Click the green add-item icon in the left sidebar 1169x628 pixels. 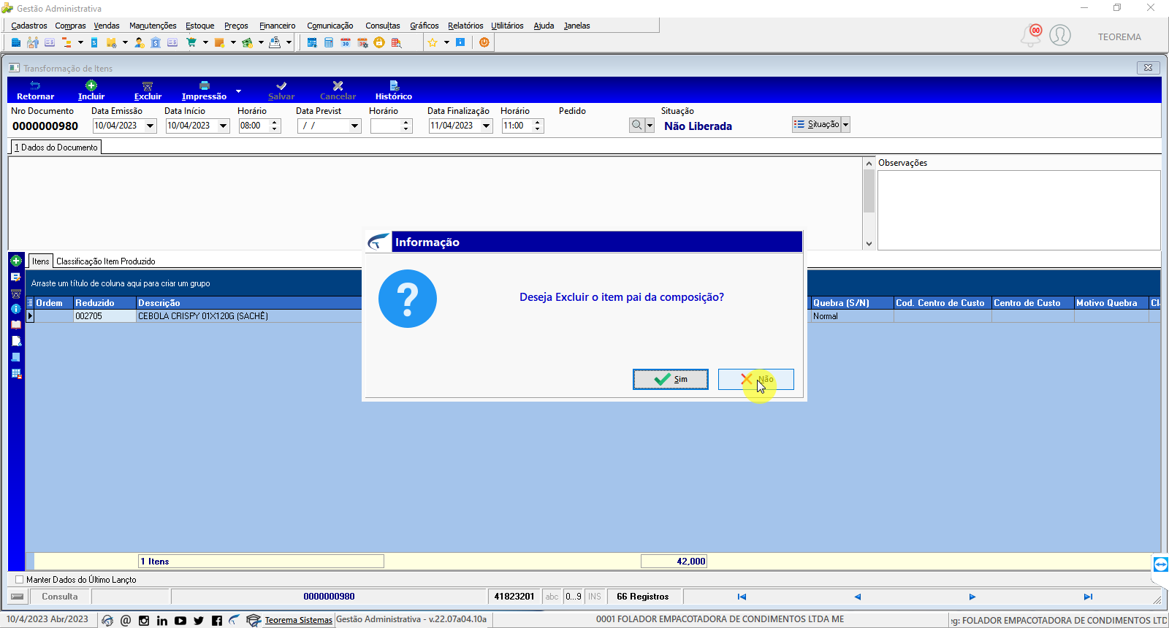pyautogui.click(x=16, y=261)
